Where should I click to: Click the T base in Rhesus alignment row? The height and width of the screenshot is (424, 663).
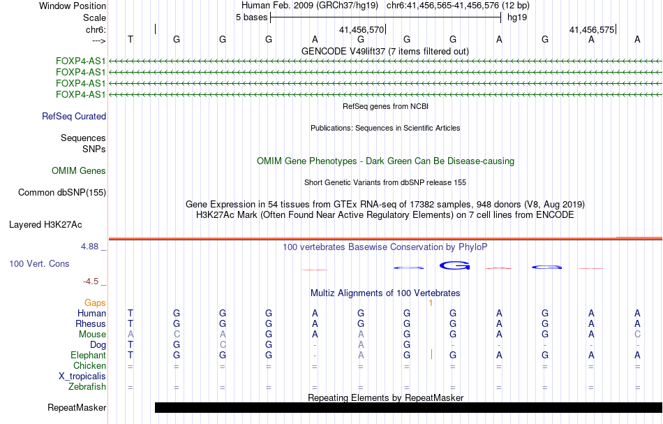tap(131, 323)
